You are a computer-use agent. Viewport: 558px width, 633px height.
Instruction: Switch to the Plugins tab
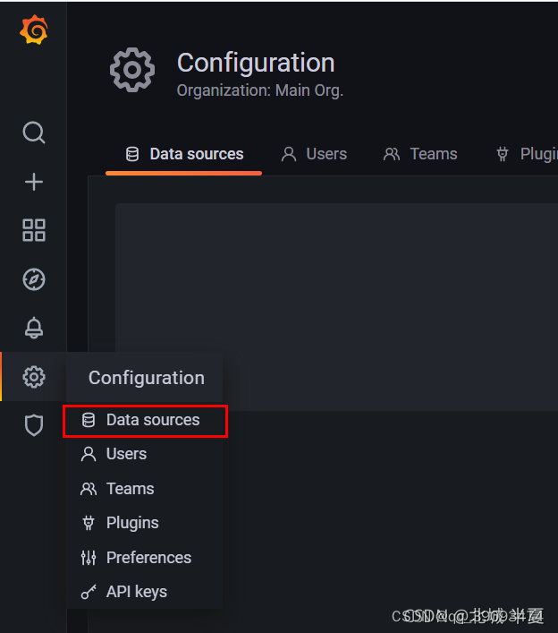[x=528, y=154]
